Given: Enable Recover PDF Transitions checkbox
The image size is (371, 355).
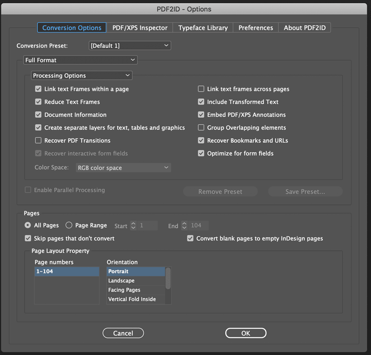Looking at the screenshot, I should (x=38, y=140).
